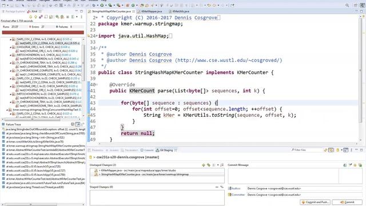Screen dimensions: 366x206
Task: Open the Declaration tab
Action: [129, 150]
